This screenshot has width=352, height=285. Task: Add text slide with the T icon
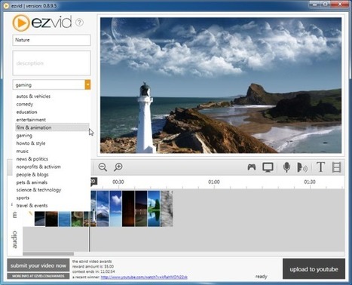tap(320, 167)
